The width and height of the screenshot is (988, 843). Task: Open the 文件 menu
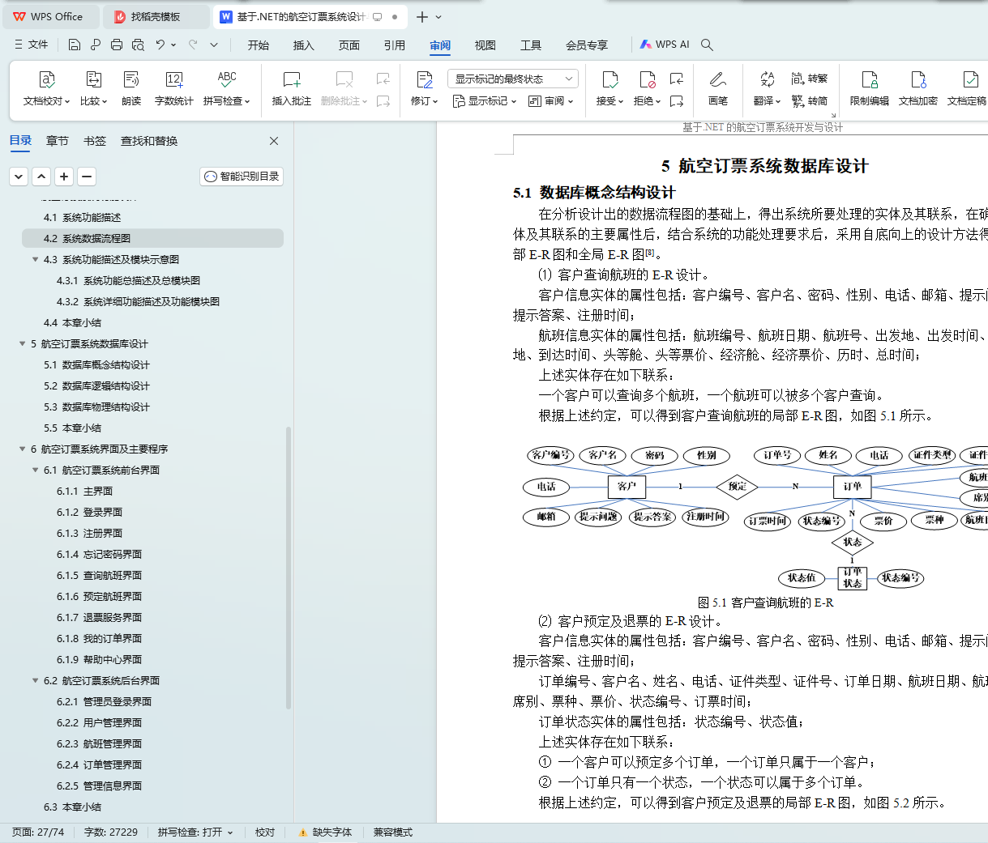pos(32,45)
